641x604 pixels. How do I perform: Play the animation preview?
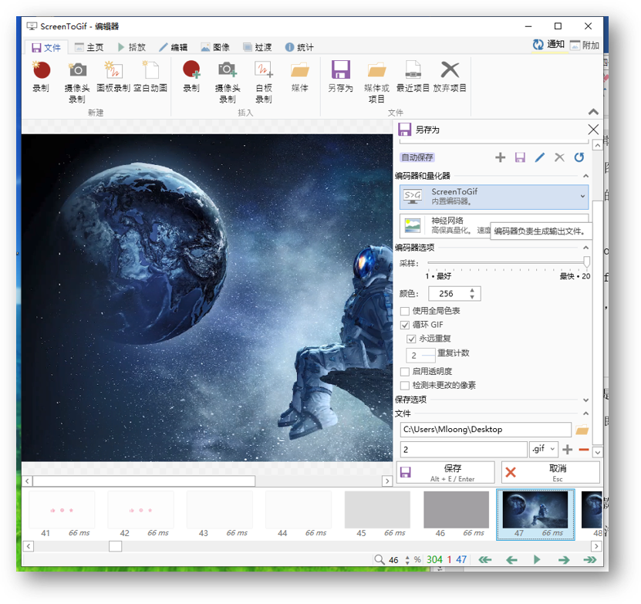(537, 559)
